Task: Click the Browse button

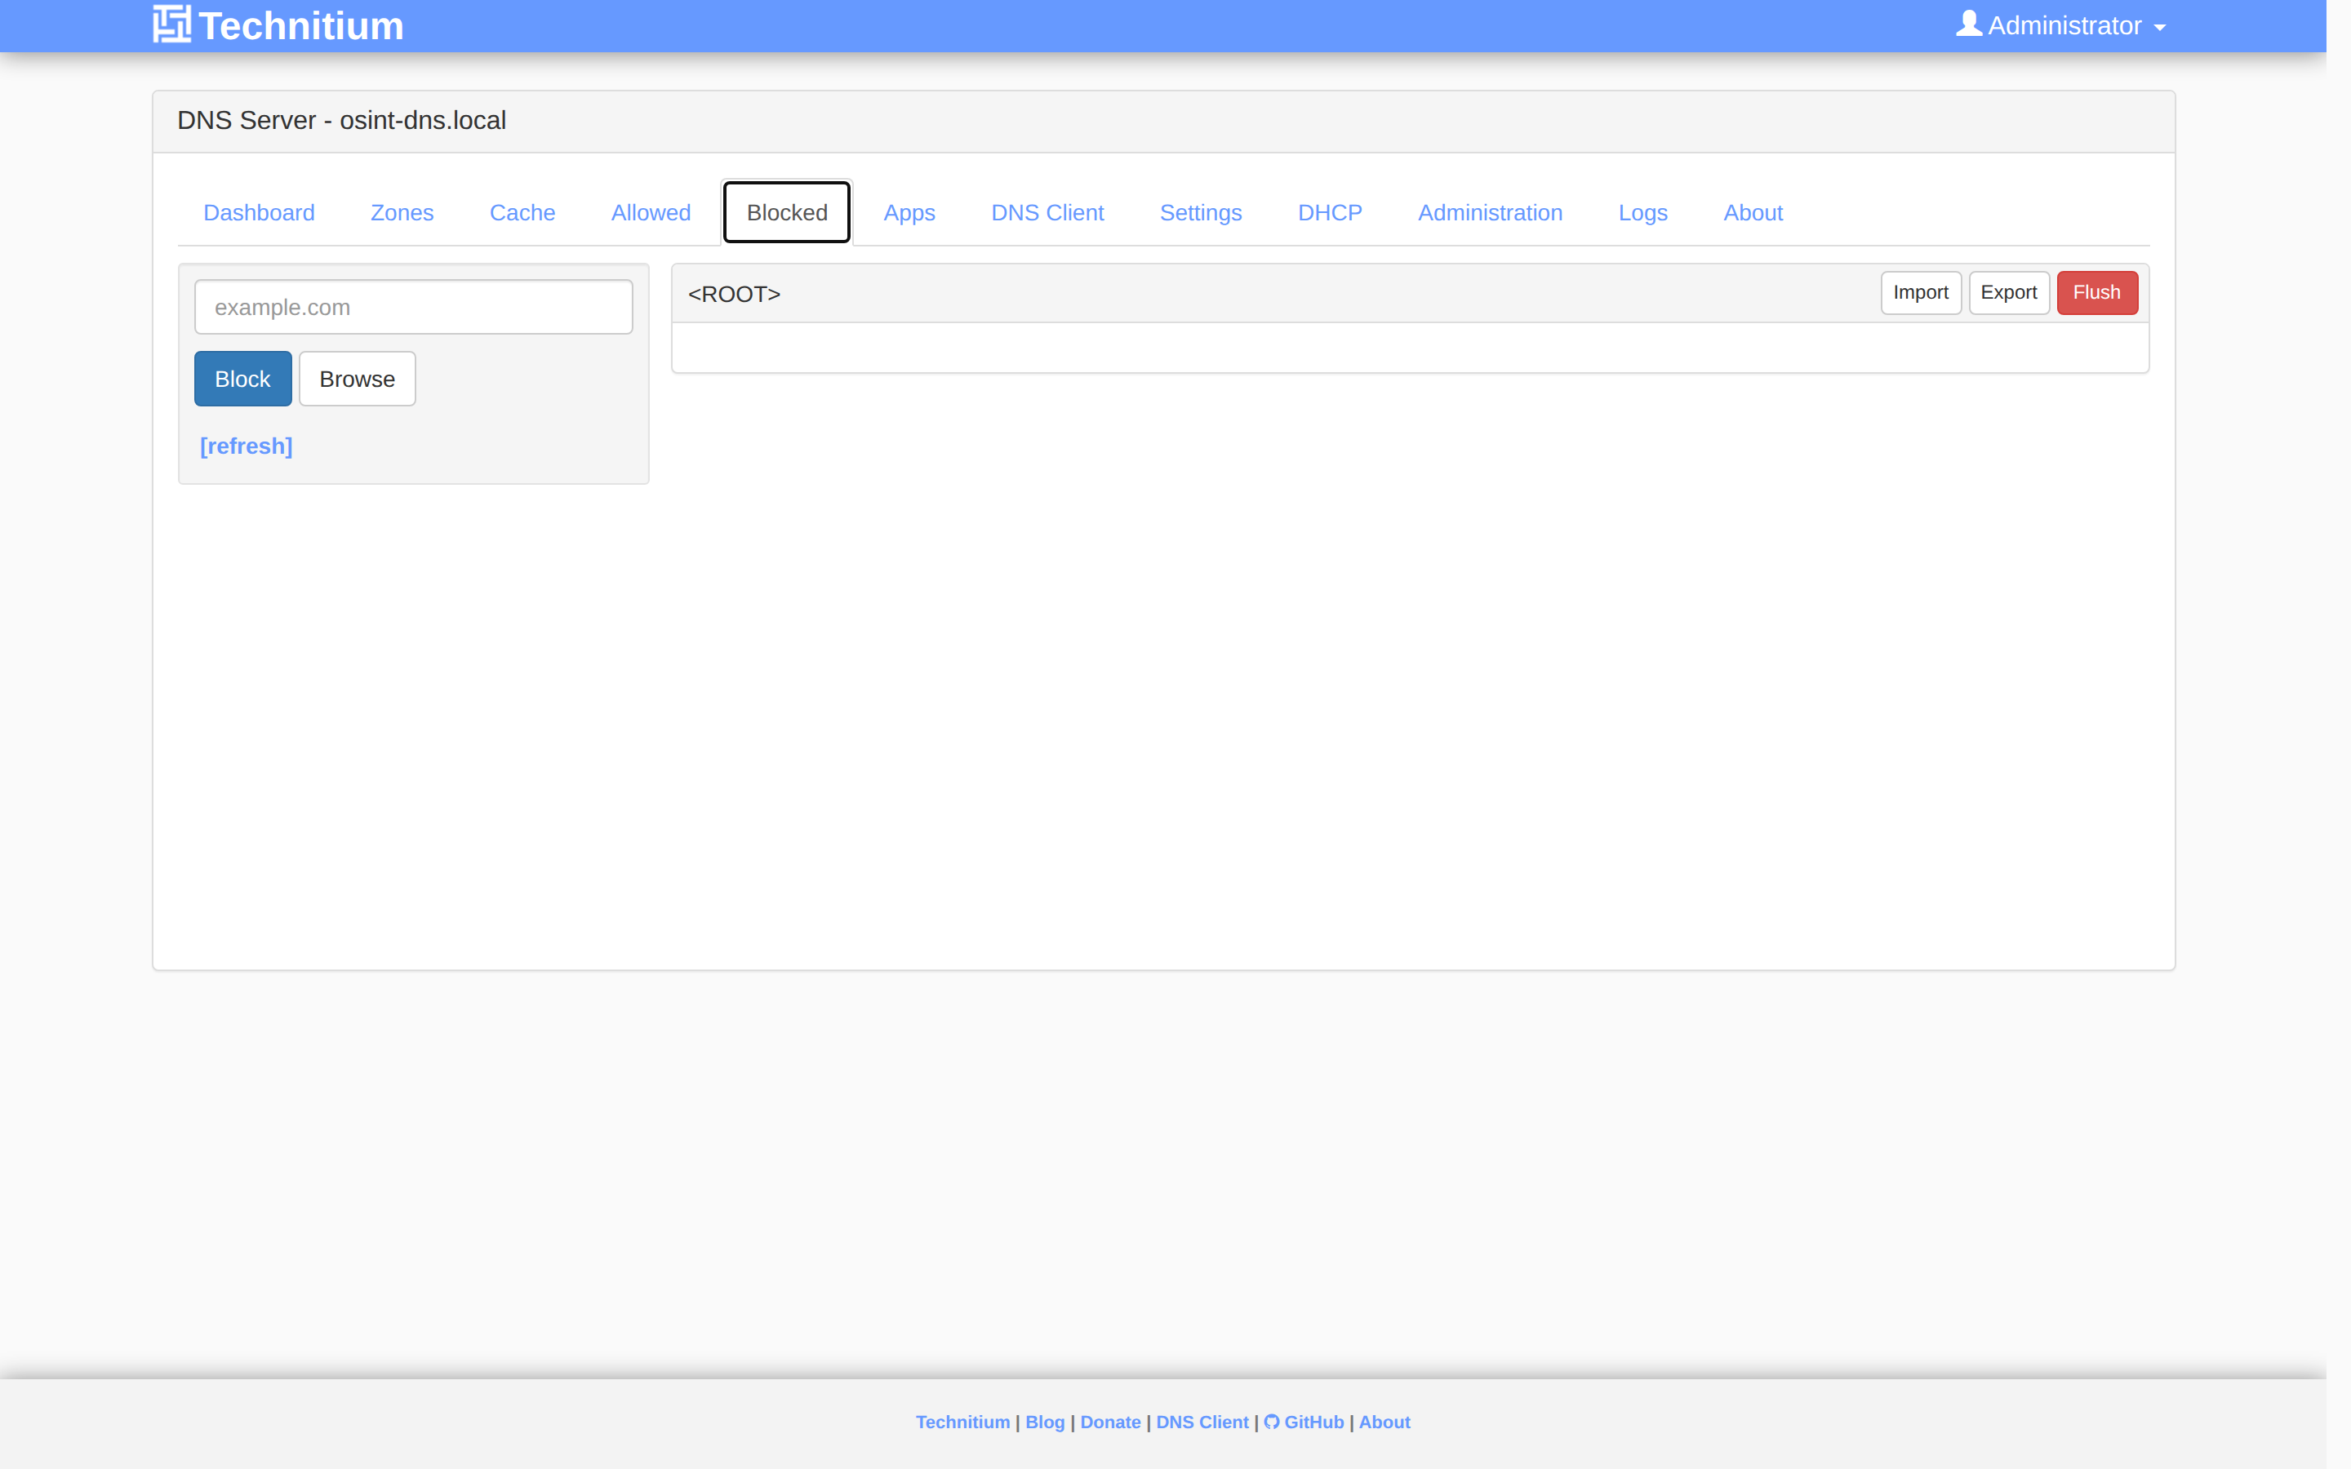Action: [x=358, y=379]
